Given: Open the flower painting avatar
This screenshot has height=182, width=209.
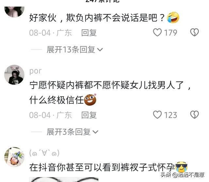Looking at the screenshot, I should coord(14,157).
